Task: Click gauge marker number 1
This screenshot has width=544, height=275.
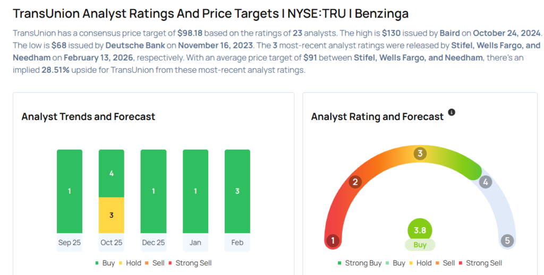Action: point(333,241)
